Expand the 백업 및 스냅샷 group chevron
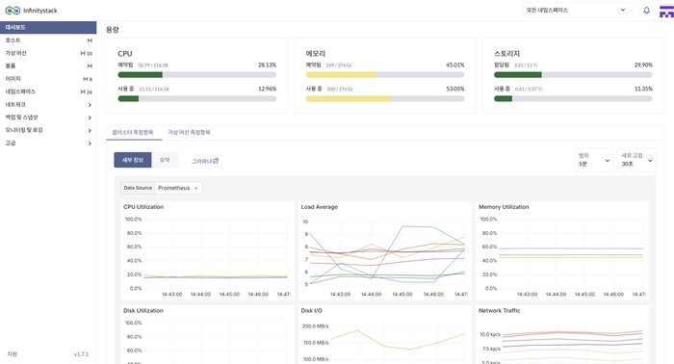The width and height of the screenshot is (674, 364). pos(90,117)
